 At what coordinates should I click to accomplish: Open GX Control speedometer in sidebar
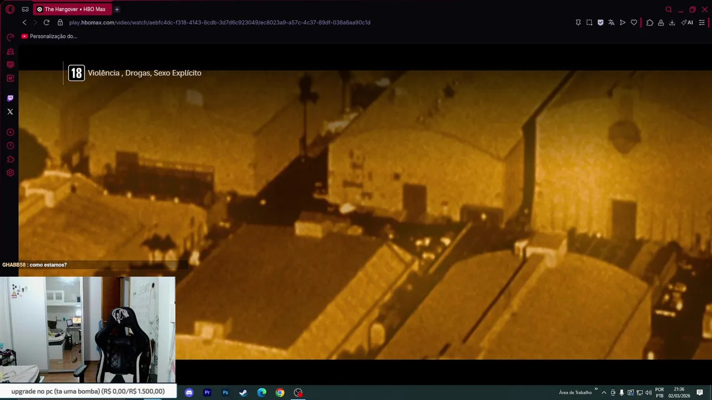(10, 37)
